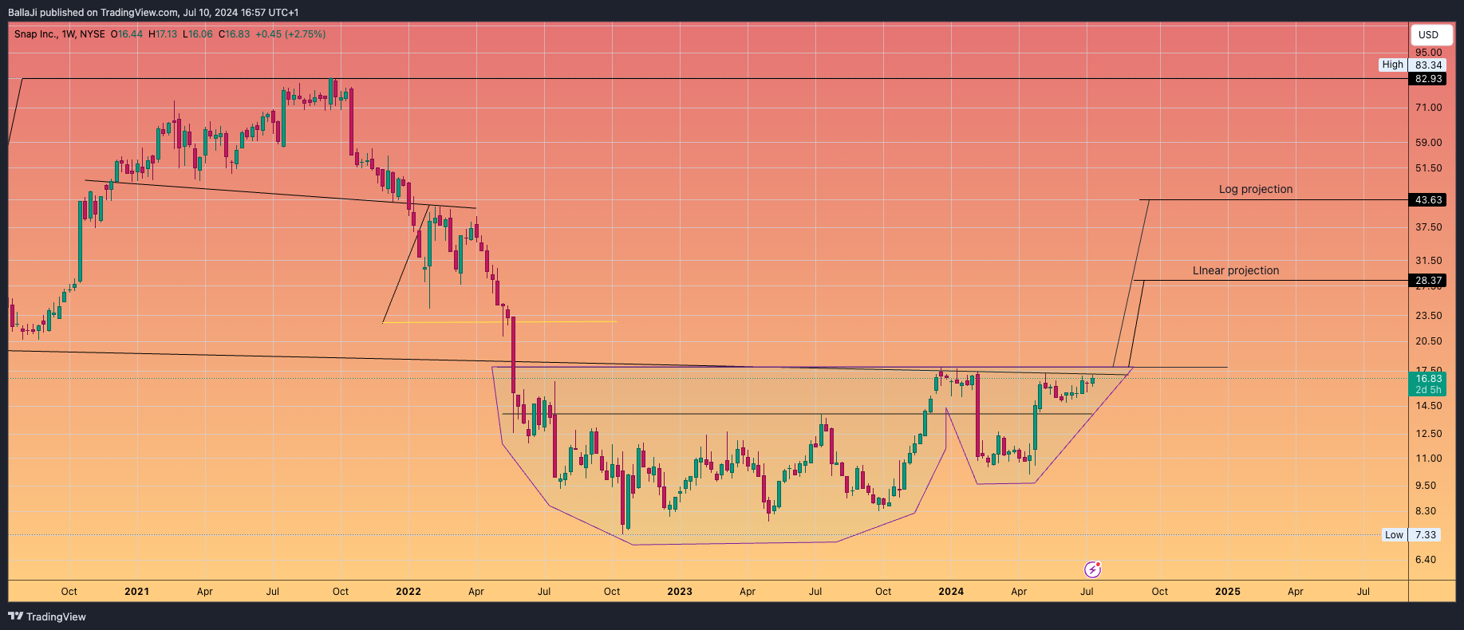This screenshot has width=1464, height=630.
Task: Select the 28.37 price label
Action: tap(1428, 281)
